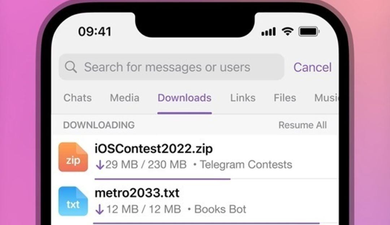Tap the cellular signal bars indicator
This screenshot has width=390, height=225.
click(268, 31)
